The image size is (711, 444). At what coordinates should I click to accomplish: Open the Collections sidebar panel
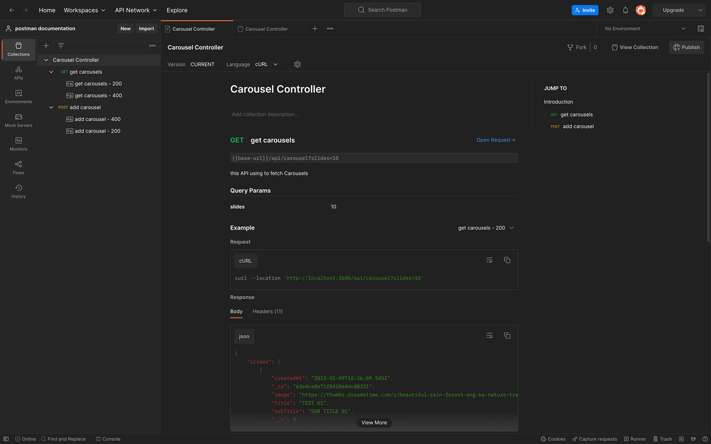(19, 49)
